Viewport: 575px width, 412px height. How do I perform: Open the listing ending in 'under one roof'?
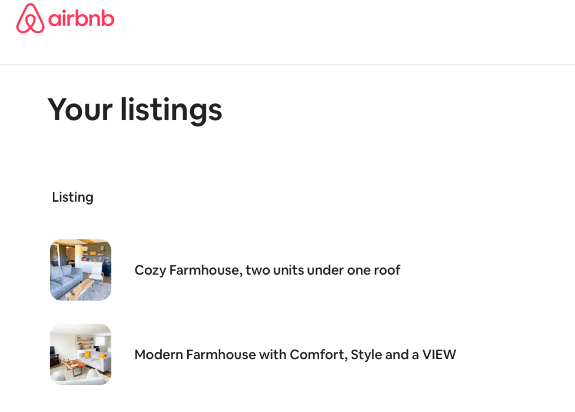267,270
